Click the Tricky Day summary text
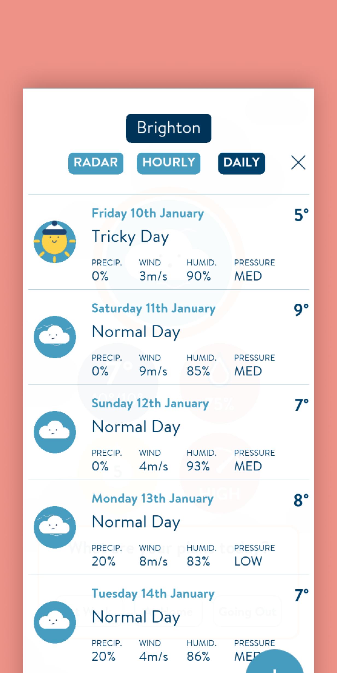 pyautogui.click(x=130, y=237)
